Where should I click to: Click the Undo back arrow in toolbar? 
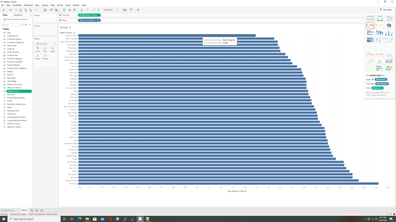point(11,10)
